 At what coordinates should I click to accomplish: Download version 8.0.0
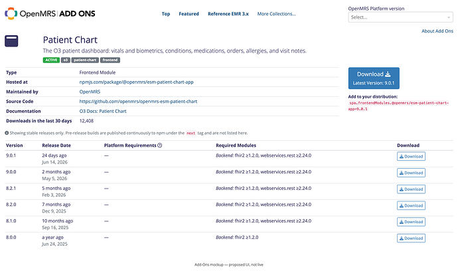411,238
